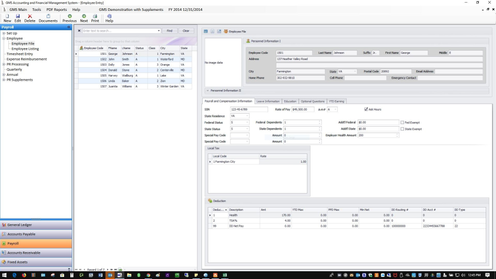Viewport: 496px width, 279px height.
Task: Expand the Personnel Information II section
Action: (208, 90)
